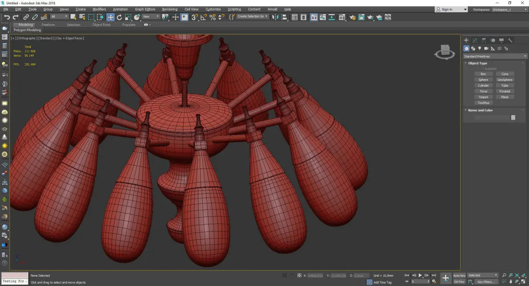
Task: Toggle Auto Key animation mode
Action: 459,275
